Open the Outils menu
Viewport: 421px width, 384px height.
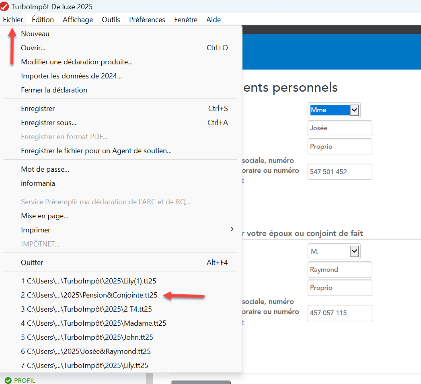pyautogui.click(x=111, y=20)
